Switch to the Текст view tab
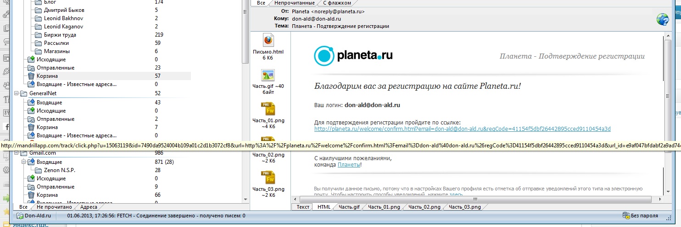681x227 pixels. point(302,207)
